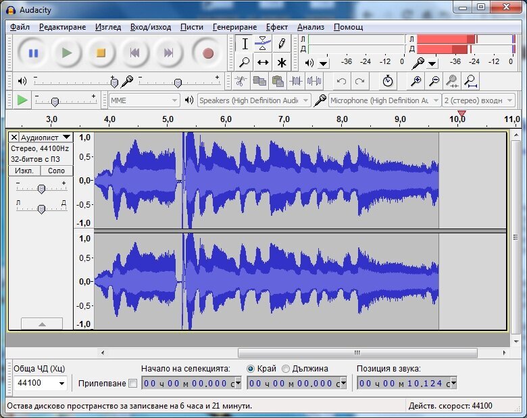Click the Trim audio icon
527x418 pixels.
click(x=296, y=81)
